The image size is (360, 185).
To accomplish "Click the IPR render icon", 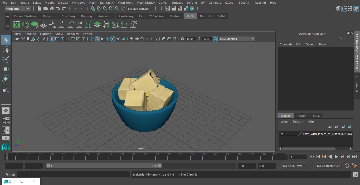I will point(180,9).
